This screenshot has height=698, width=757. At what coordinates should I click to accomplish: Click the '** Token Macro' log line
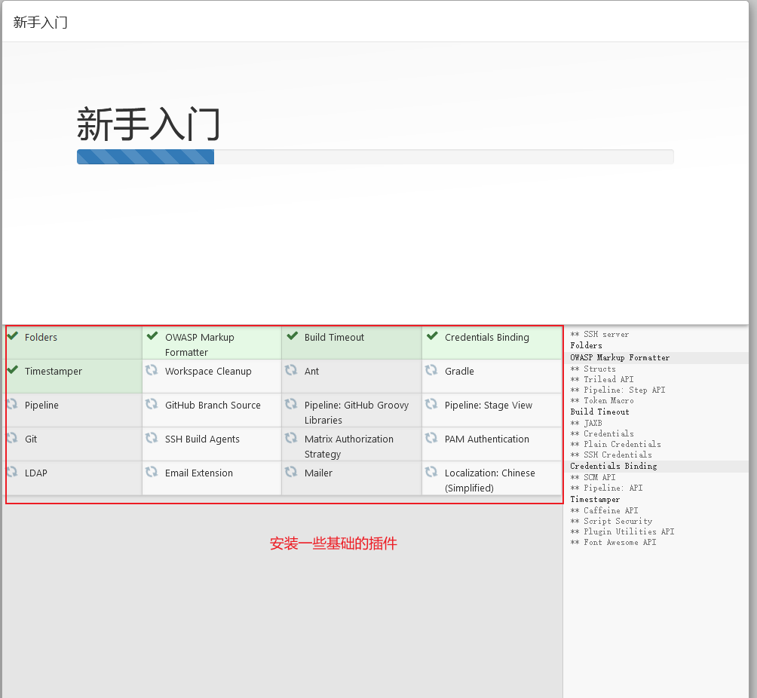tap(602, 401)
